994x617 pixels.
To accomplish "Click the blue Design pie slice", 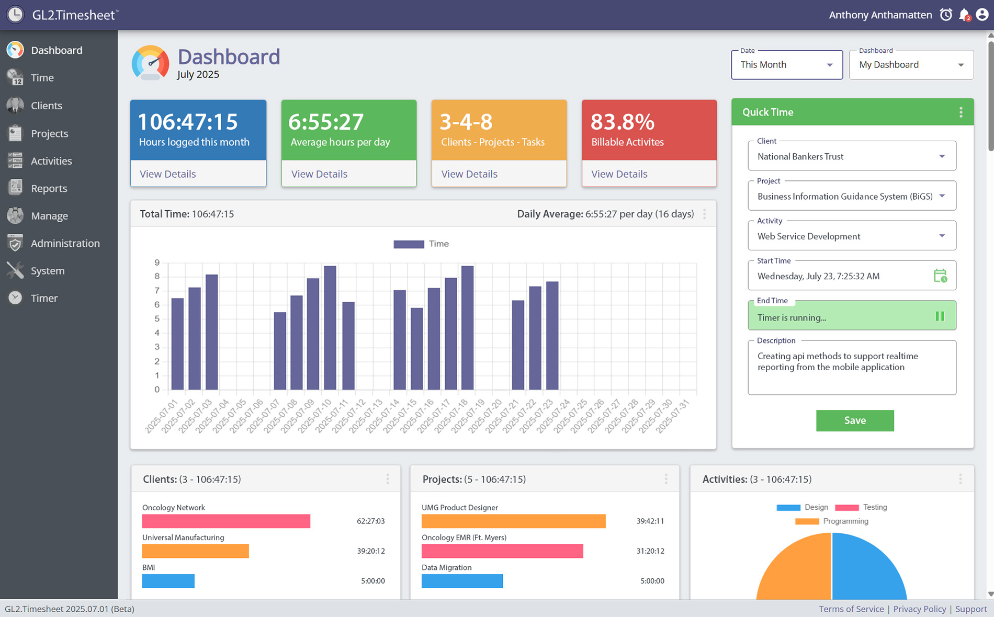I will 868,567.
